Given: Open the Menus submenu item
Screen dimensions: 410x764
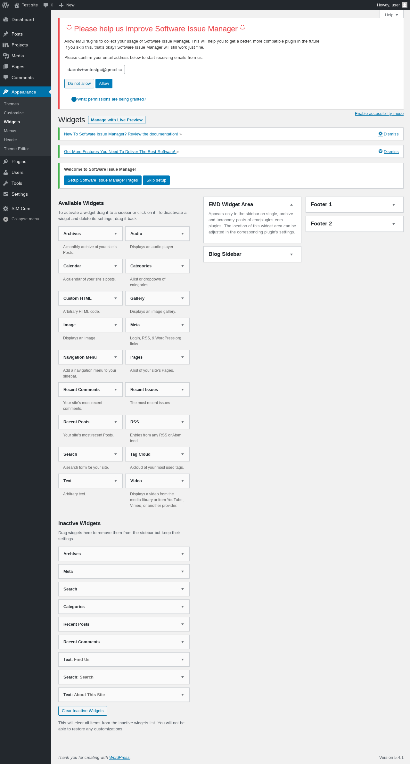Looking at the screenshot, I should coord(10,131).
